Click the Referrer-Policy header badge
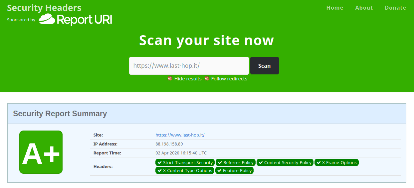Screen dimensions: 414x188 236,163
